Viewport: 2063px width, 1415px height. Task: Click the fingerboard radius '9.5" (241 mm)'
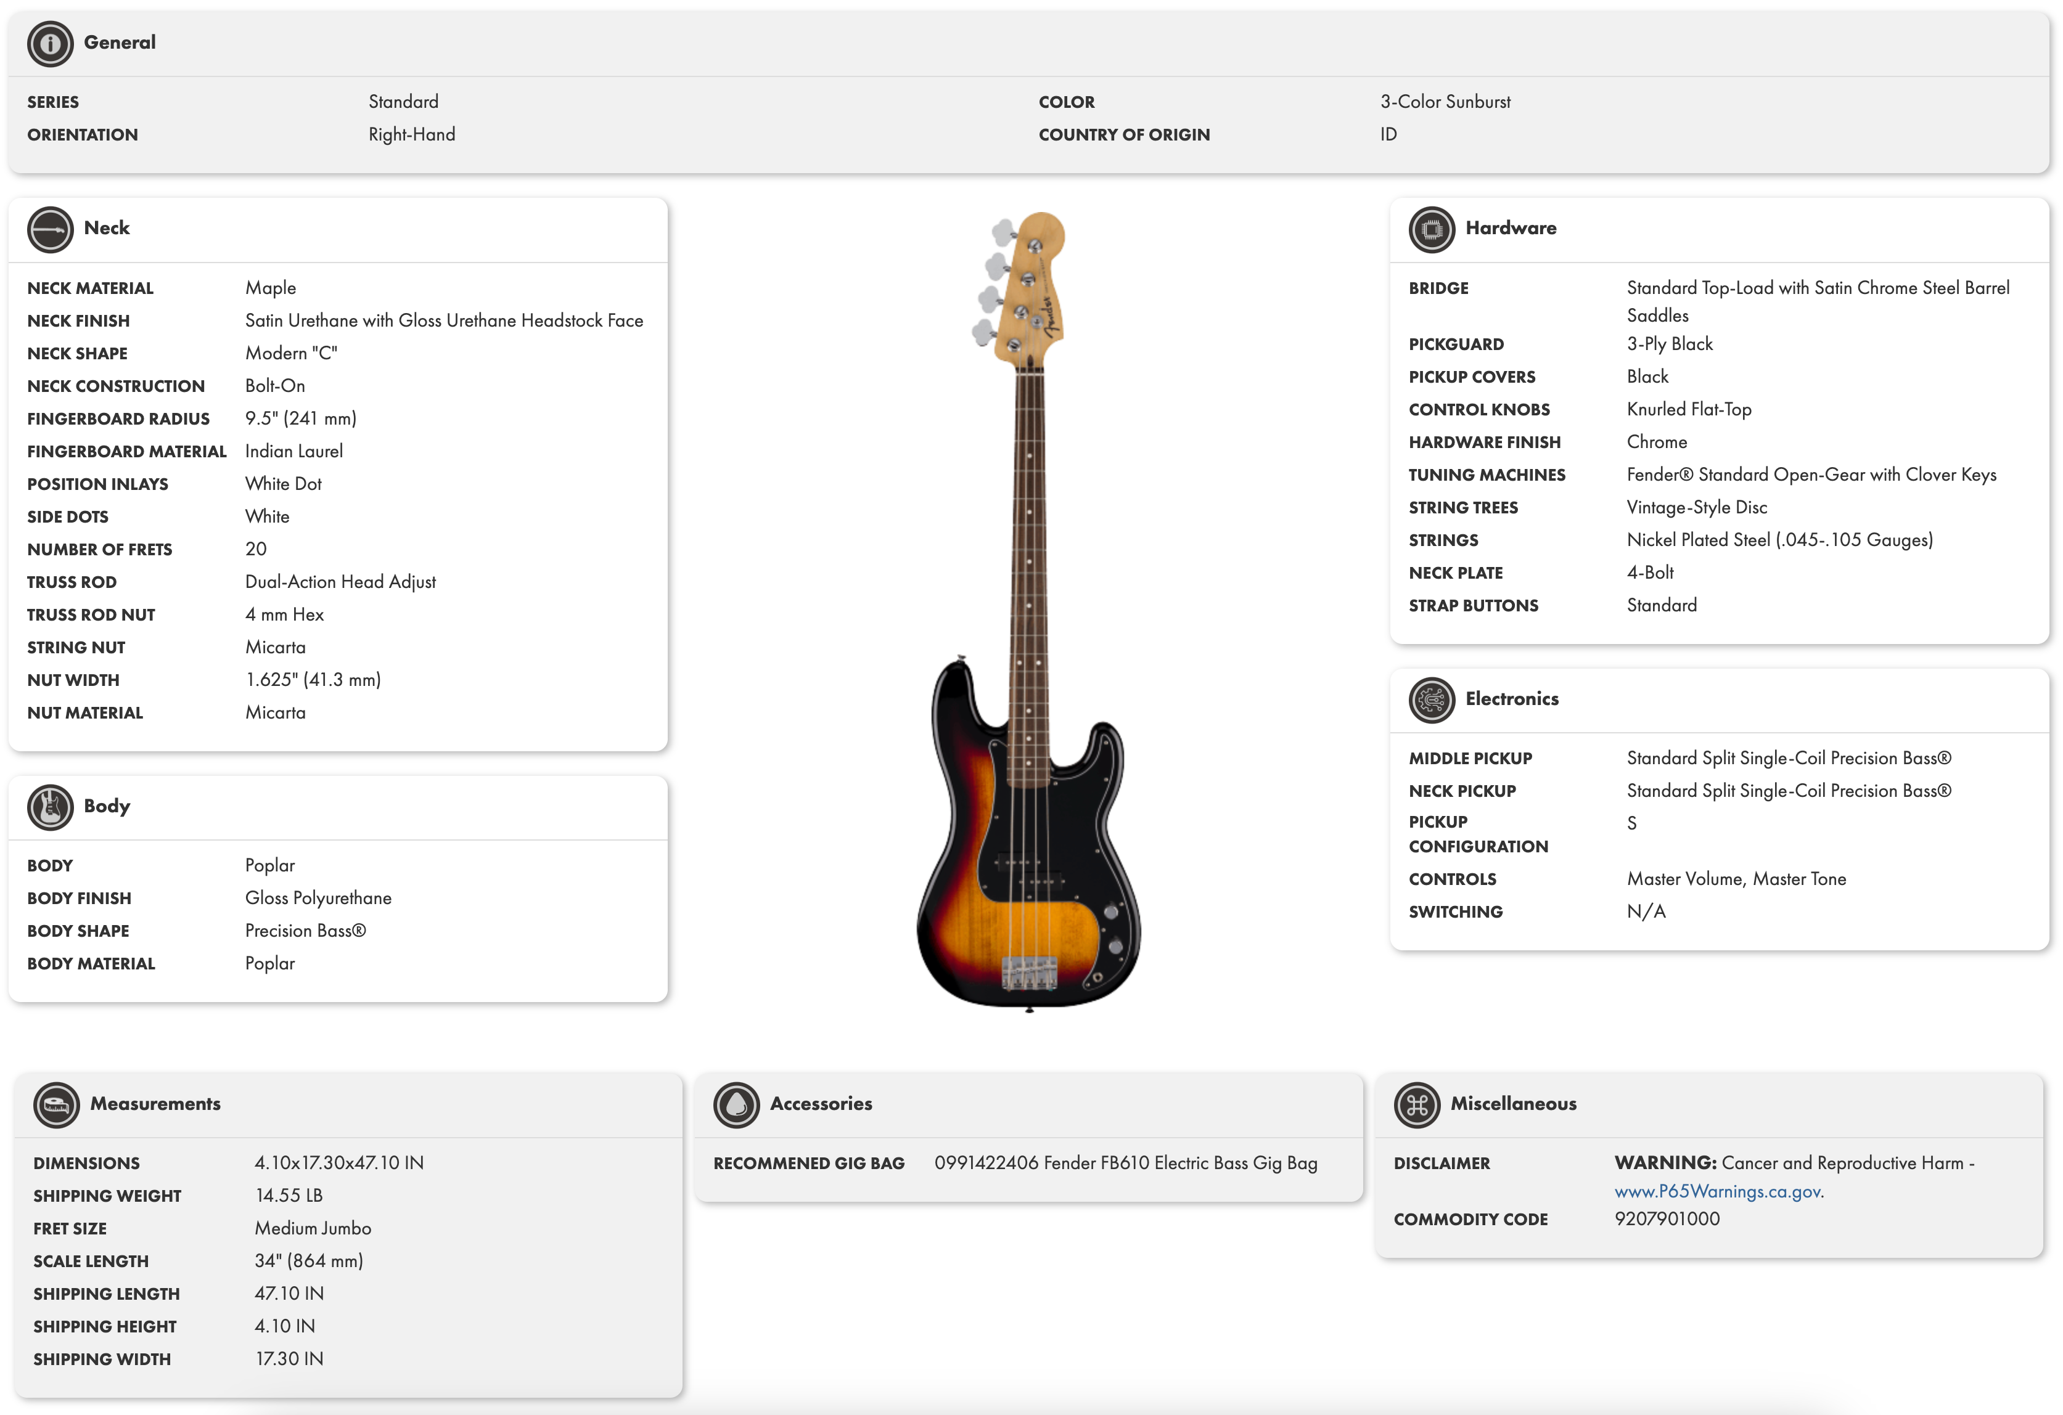[x=301, y=418]
